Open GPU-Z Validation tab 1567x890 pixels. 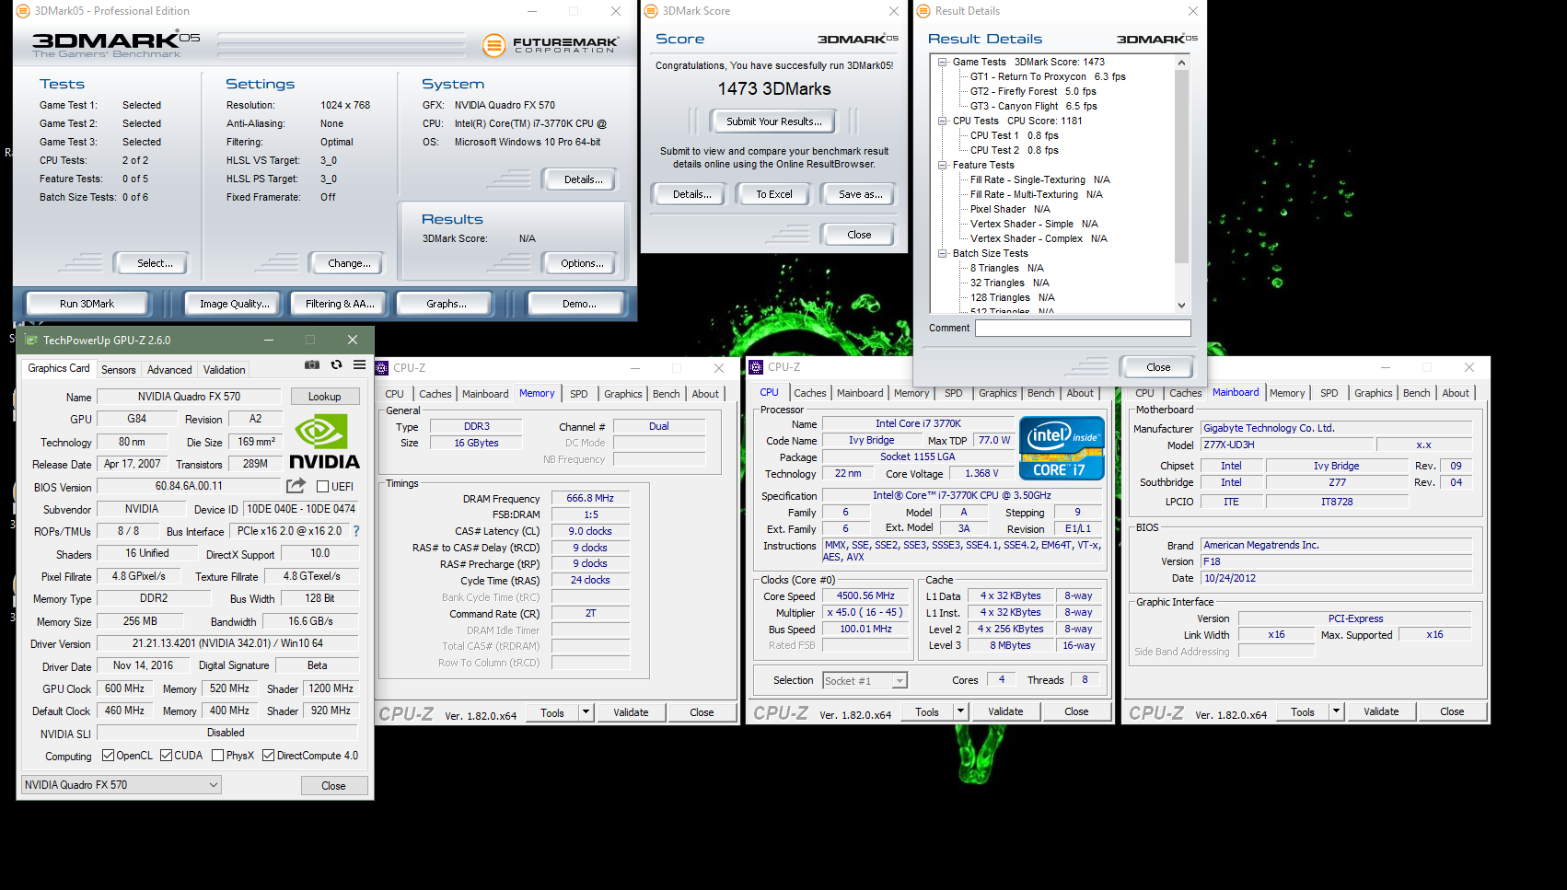[x=225, y=370]
